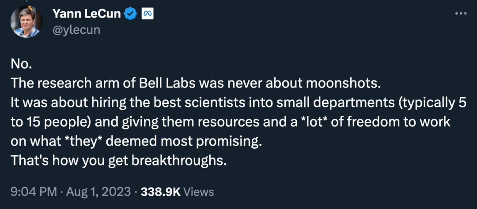This screenshot has height=209, width=477.
Task: Click the blue verified checkmark badge
Action: (x=131, y=14)
